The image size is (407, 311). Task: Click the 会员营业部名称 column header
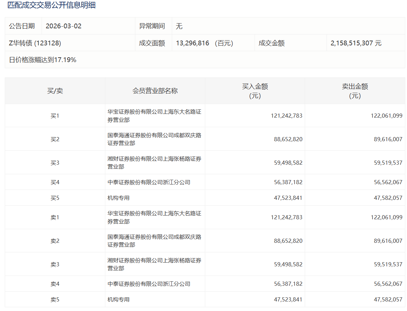click(x=155, y=91)
